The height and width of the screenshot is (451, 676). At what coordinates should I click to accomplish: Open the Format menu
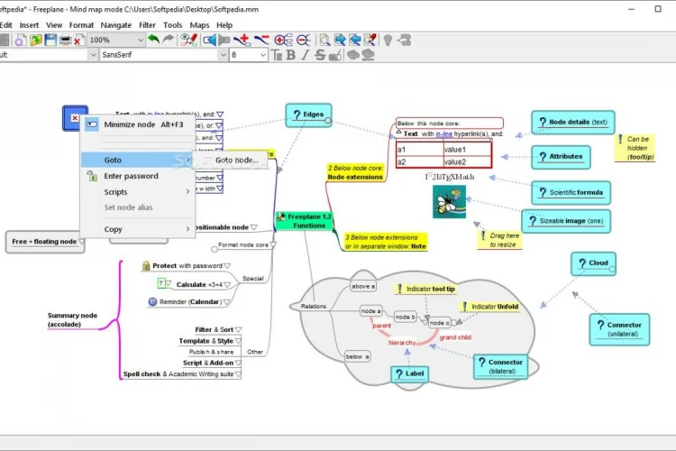(x=81, y=25)
